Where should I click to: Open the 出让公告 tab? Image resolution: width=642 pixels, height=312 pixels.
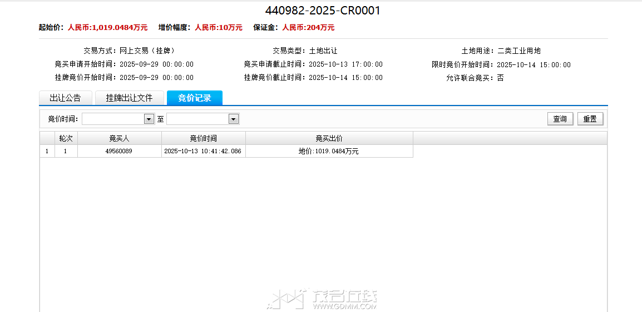click(x=65, y=98)
